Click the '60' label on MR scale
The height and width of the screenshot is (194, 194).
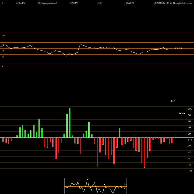click(189, 121)
